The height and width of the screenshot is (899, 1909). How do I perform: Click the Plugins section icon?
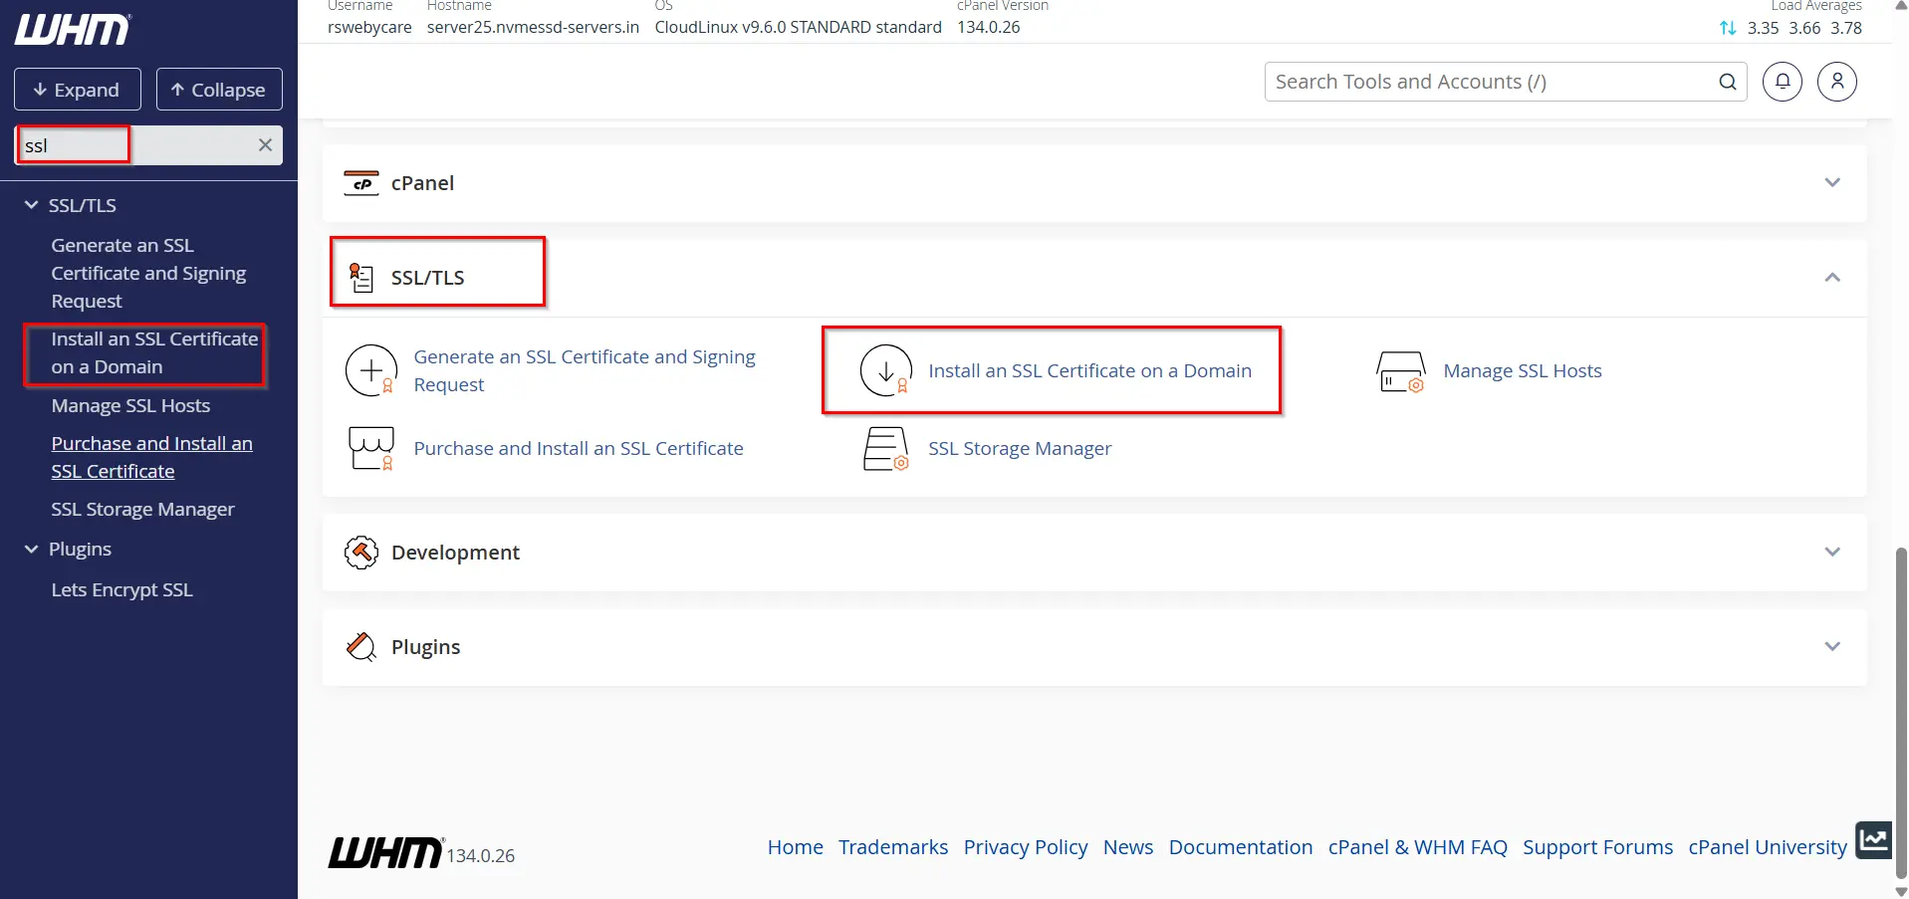(361, 647)
